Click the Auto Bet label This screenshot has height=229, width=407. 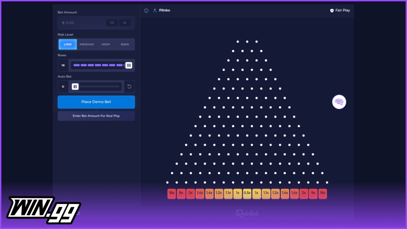64,77
